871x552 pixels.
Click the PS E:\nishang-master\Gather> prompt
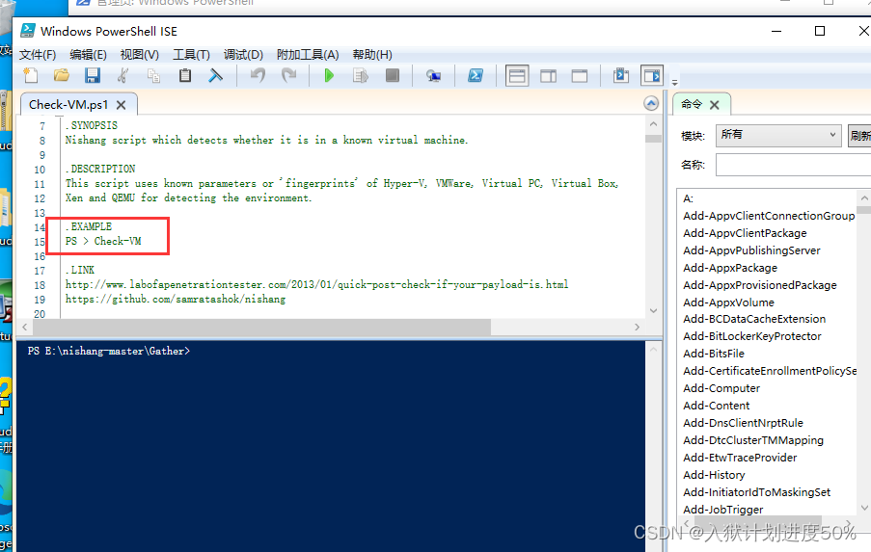coord(109,351)
